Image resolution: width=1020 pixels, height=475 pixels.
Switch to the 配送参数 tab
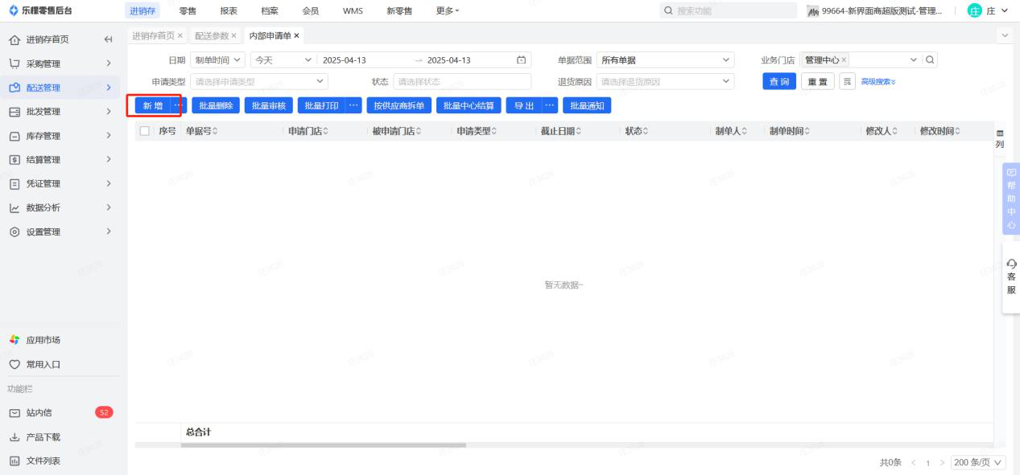click(x=212, y=36)
